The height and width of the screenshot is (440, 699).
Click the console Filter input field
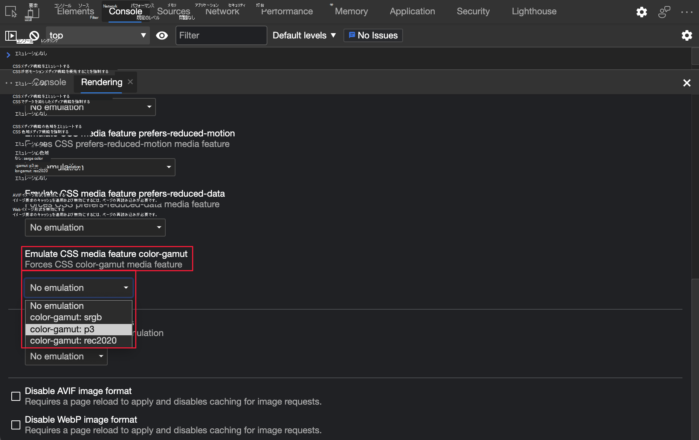click(221, 35)
